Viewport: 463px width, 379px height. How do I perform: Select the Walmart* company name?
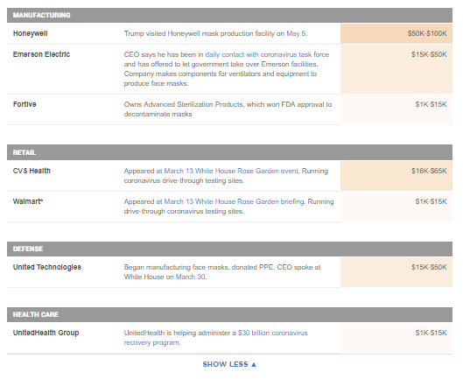28,201
